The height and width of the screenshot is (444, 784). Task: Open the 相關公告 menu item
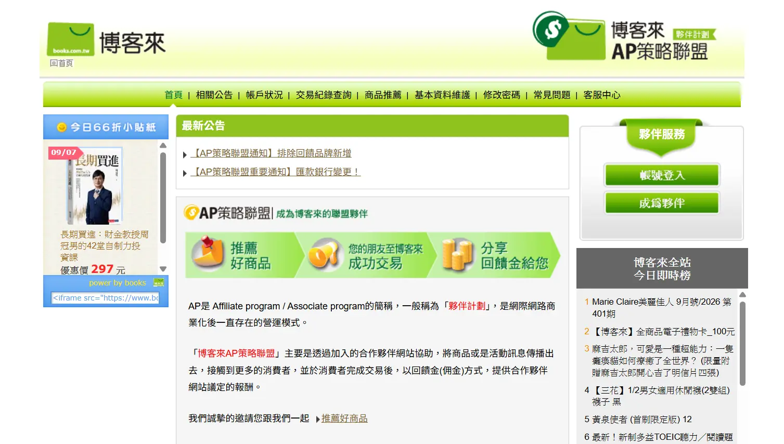point(214,95)
